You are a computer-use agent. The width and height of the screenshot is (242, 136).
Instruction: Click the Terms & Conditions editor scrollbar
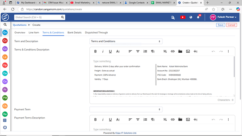coord(234,66)
